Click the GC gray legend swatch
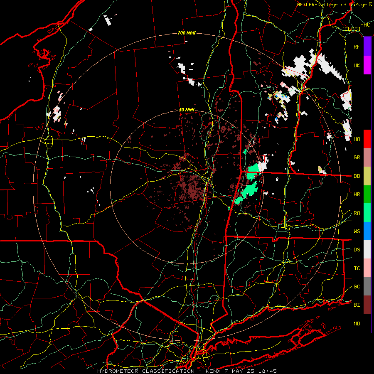This screenshot has height=374, width=374. coord(367,286)
